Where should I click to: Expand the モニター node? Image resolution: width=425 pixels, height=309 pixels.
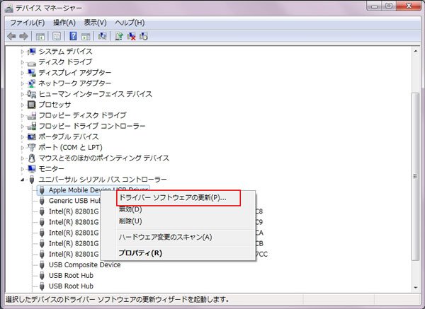[23, 169]
